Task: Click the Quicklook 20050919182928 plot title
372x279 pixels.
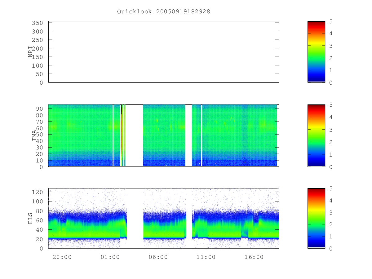Action: pyautogui.click(x=164, y=12)
